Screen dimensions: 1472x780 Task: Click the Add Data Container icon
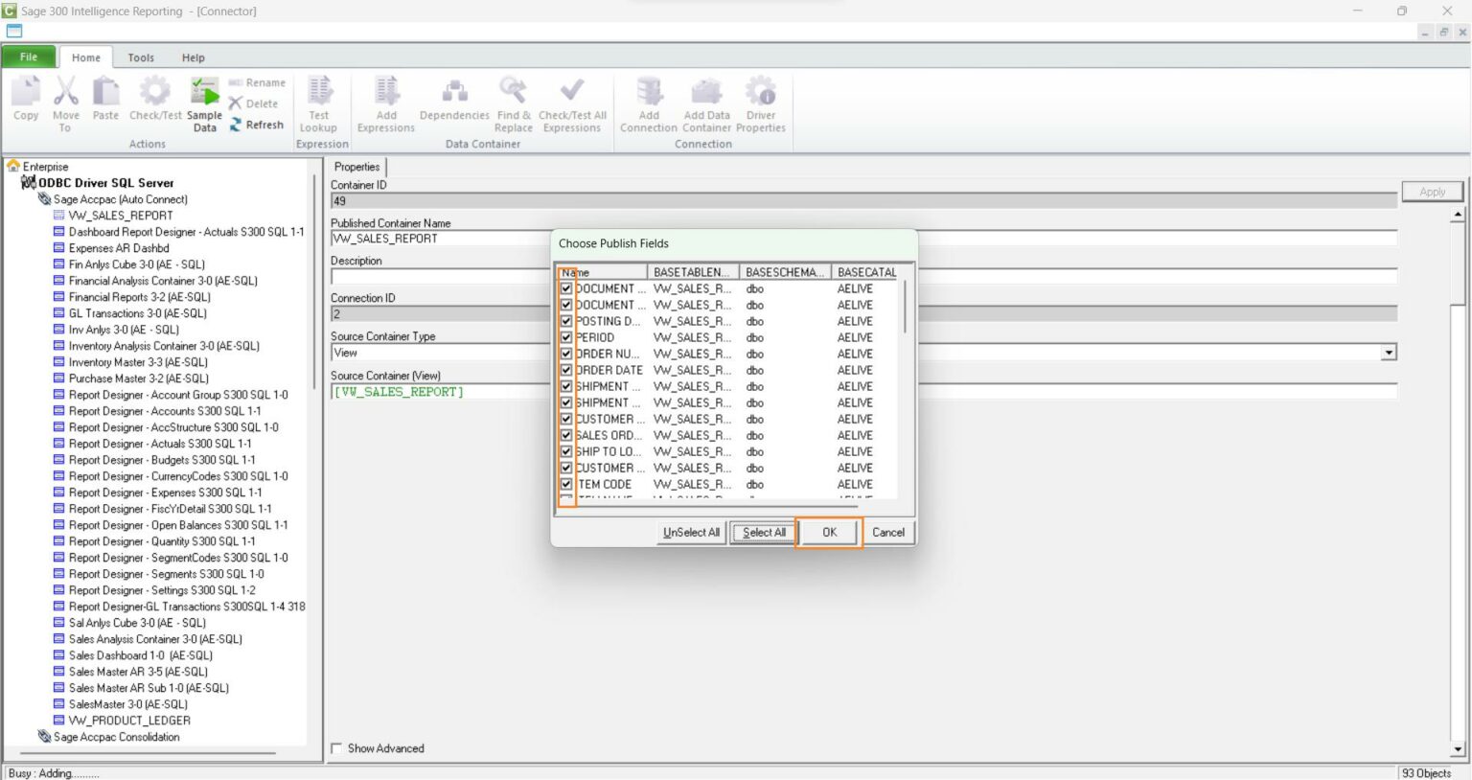[x=705, y=101]
